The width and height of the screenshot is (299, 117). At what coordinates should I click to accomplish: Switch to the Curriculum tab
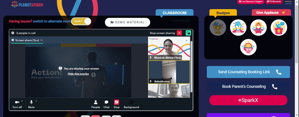point(180,20)
